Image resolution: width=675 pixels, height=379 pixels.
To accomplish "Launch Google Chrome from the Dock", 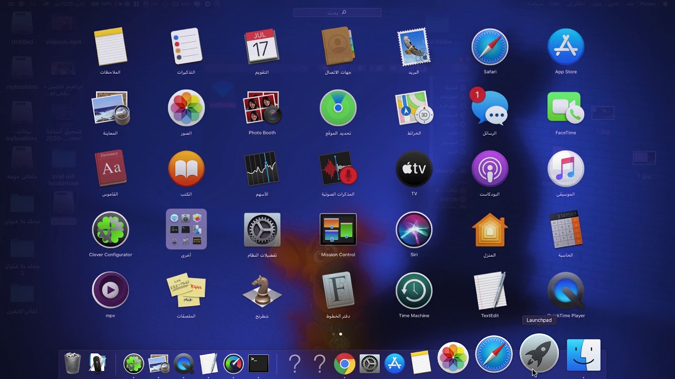I will [344, 363].
